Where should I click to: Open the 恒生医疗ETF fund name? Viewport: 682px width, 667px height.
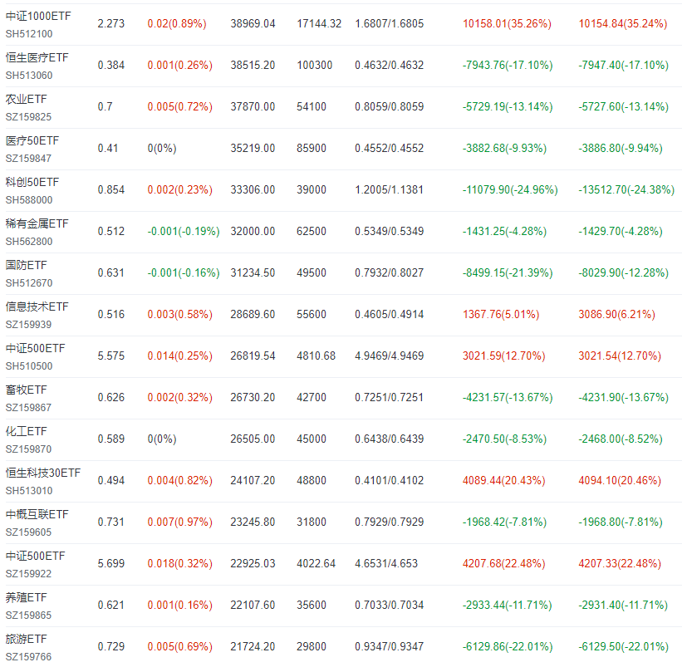[37, 57]
